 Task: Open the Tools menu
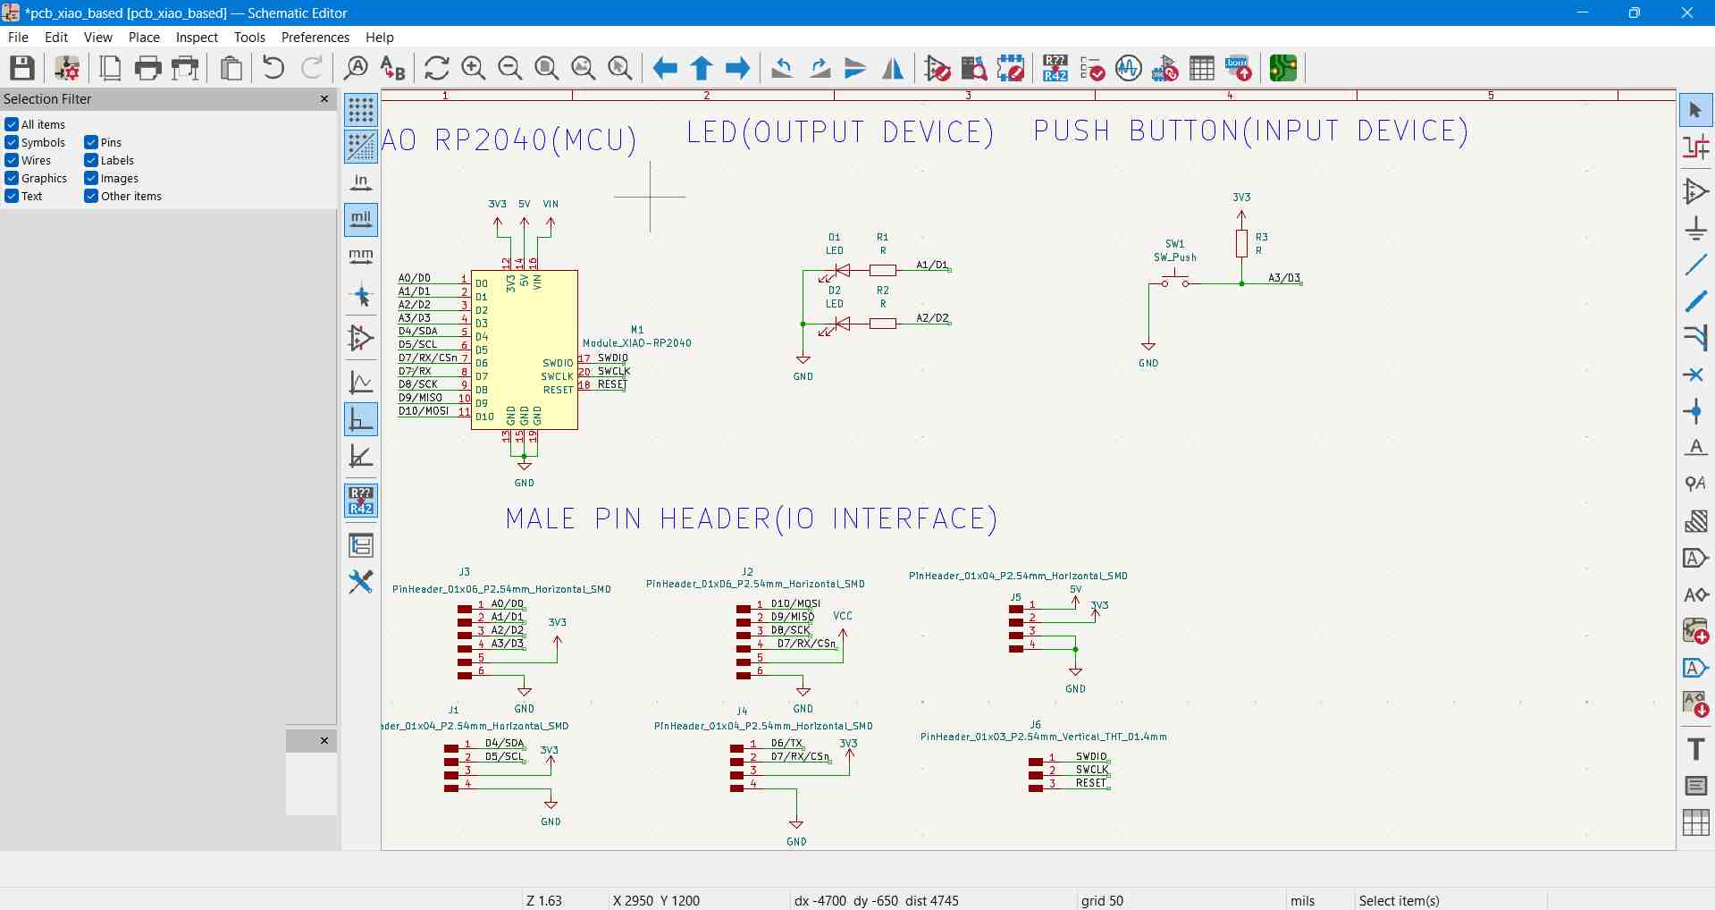(x=249, y=37)
